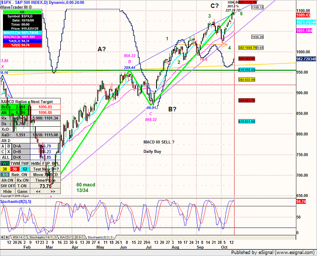Click the D=X projection button

(21, 157)
